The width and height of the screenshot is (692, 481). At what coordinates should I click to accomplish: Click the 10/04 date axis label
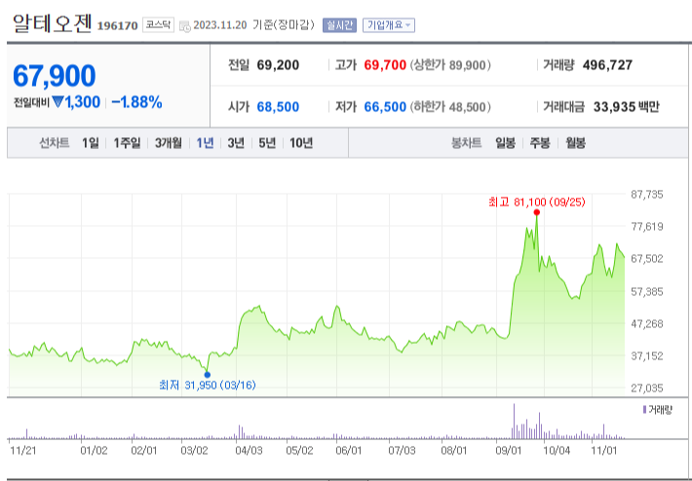[x=557, y=451]
